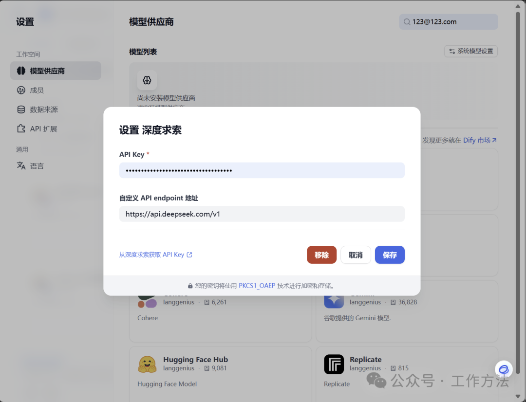Image resolution: width=526 pixels, height=402 pixels.
Task: Click the API Key password field
Action: point(262,170)
